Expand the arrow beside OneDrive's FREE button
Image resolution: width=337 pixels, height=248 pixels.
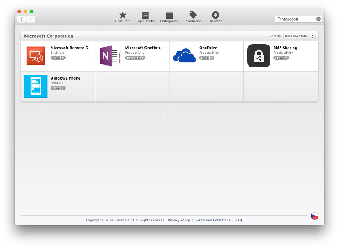pyautogui.click(x=212, y=58)
